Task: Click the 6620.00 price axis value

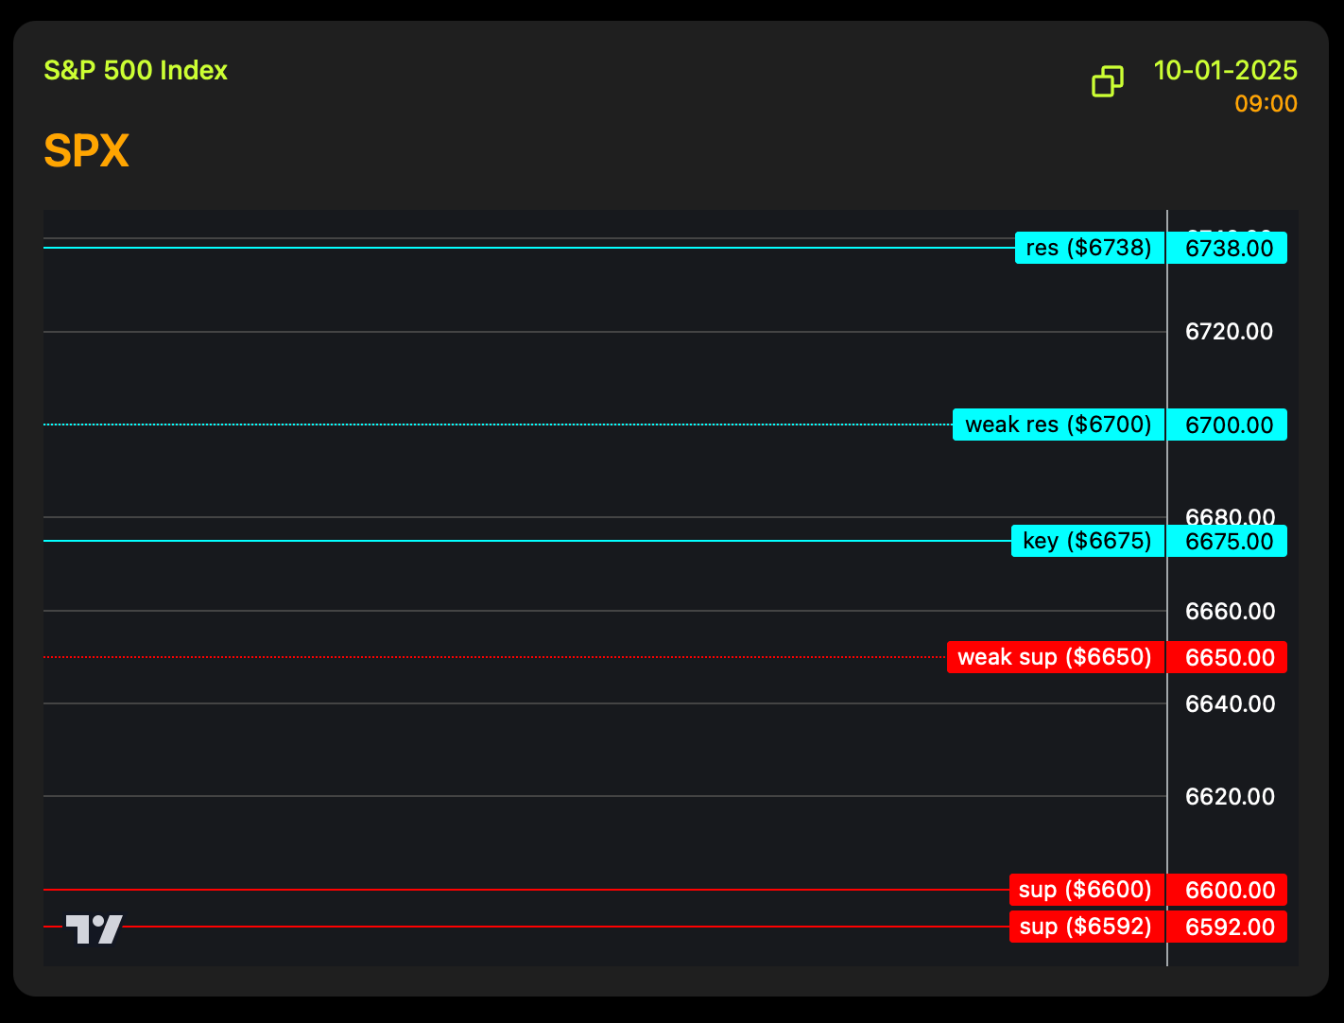Action: (x=1229, y=797)
